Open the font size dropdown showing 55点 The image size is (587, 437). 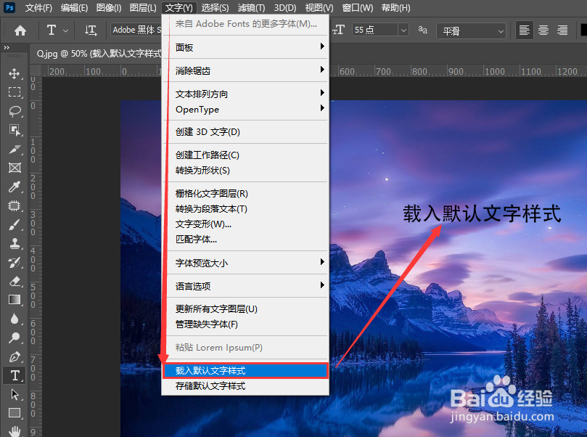pos(403,30)
